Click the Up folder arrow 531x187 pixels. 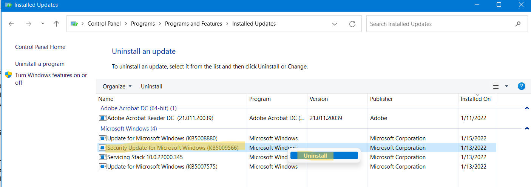pos(57,24)
